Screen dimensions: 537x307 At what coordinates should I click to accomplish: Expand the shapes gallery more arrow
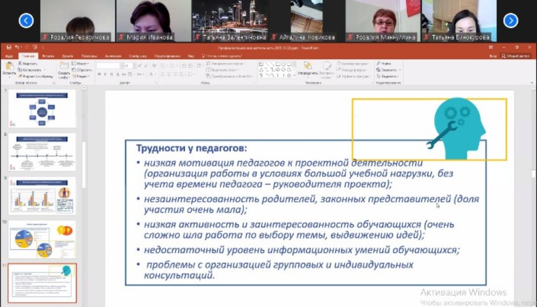point(294,75)
